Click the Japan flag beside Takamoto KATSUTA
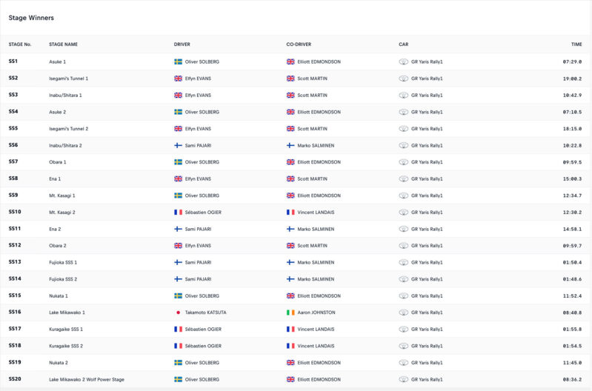Viewport: 592px width, 391px height. pos(179,313)
